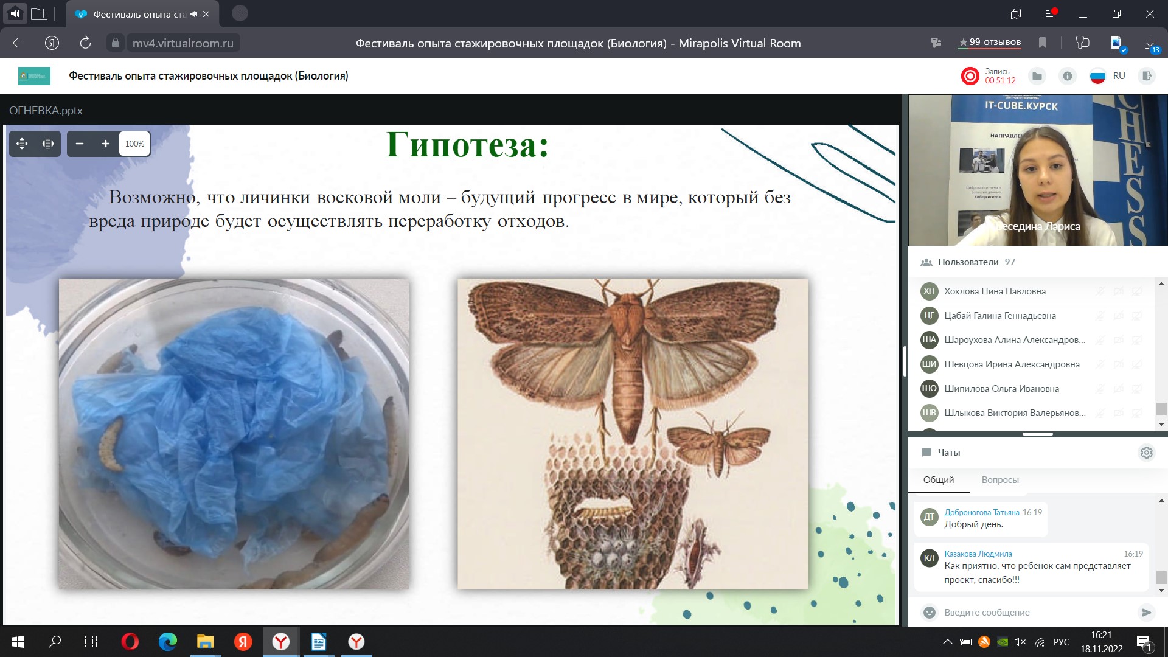
Task: Open Microsoft Edge from taskbar
Action: (x=168, y=642)
